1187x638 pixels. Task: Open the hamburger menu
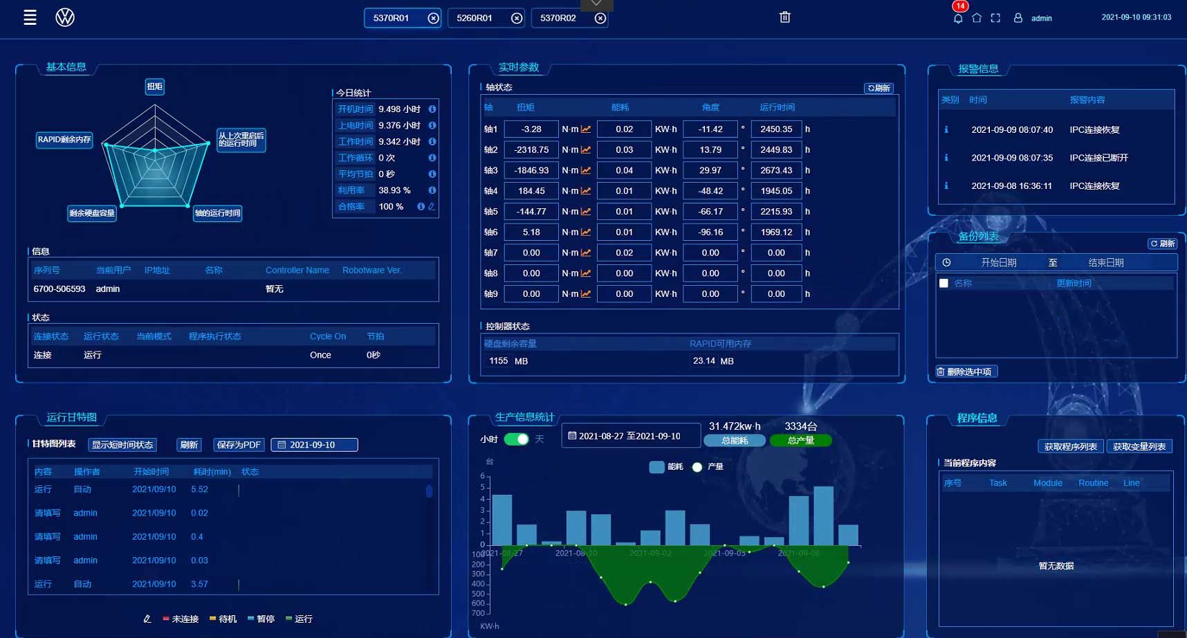tap(30, 17)
